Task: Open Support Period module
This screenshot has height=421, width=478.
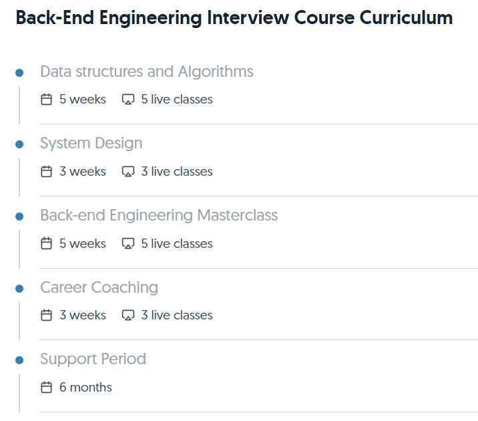Action: click(x=93, y=359)
